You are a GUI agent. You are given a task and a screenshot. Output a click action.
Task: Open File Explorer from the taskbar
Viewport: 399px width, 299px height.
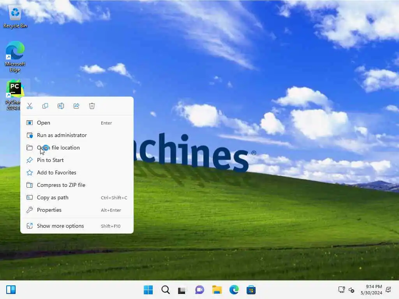click(217, 290)
